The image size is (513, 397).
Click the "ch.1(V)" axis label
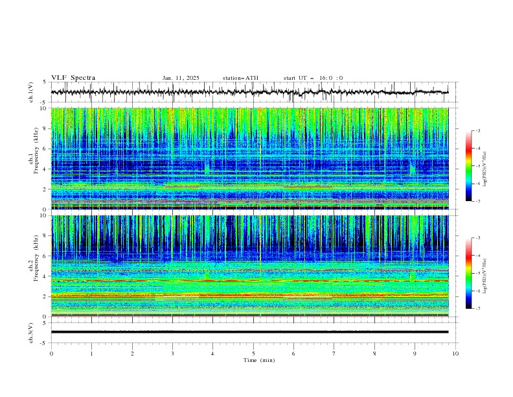click(30, 92)
